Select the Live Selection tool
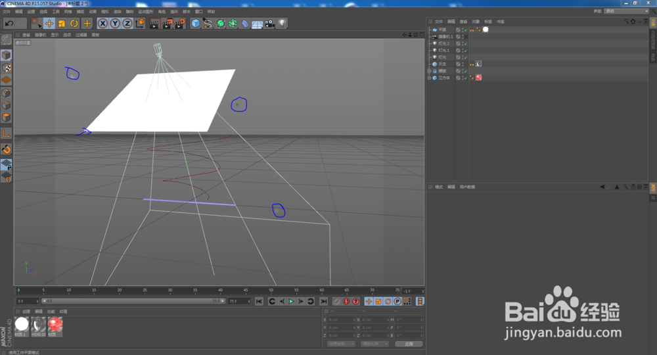The width and height of the screenshot is (657, 355). click(x=36, y=24)
